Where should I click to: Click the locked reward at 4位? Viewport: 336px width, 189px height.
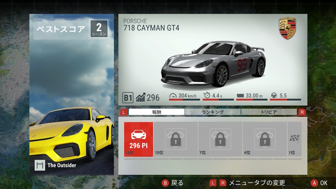(x=265, y=139)
